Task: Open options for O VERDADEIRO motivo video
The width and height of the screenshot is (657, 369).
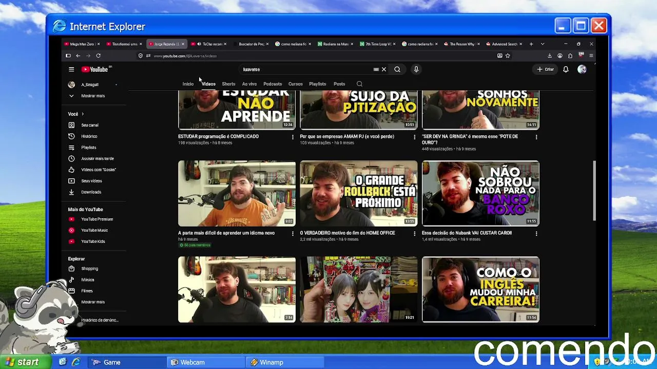Action: (x=415, y=233)
